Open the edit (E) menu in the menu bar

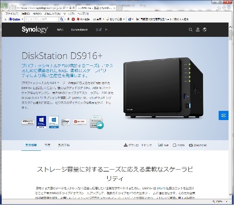[x=26, y=14]
